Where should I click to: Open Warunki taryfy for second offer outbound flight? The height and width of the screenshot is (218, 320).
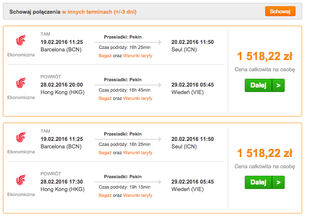[138, 153]
